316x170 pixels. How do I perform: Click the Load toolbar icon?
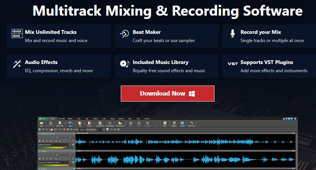click(x=80, y=124)
